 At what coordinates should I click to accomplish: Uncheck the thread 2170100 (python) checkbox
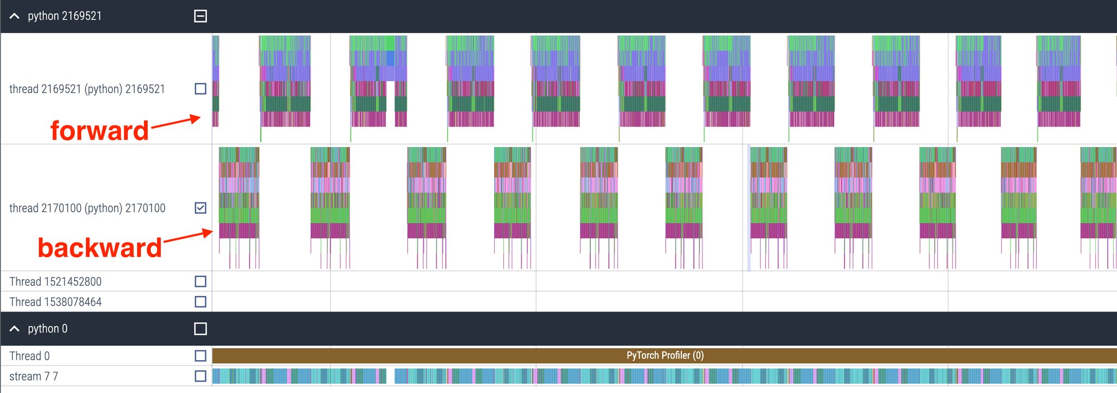coord(200,208)
